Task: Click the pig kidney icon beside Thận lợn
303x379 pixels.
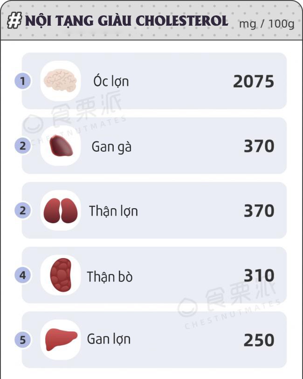Action: (60, 211)
